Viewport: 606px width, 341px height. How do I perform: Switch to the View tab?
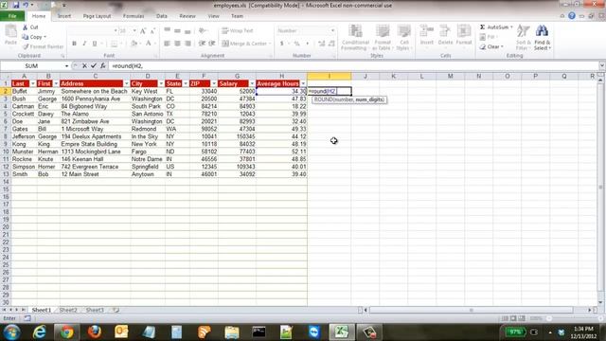point(213,16)
